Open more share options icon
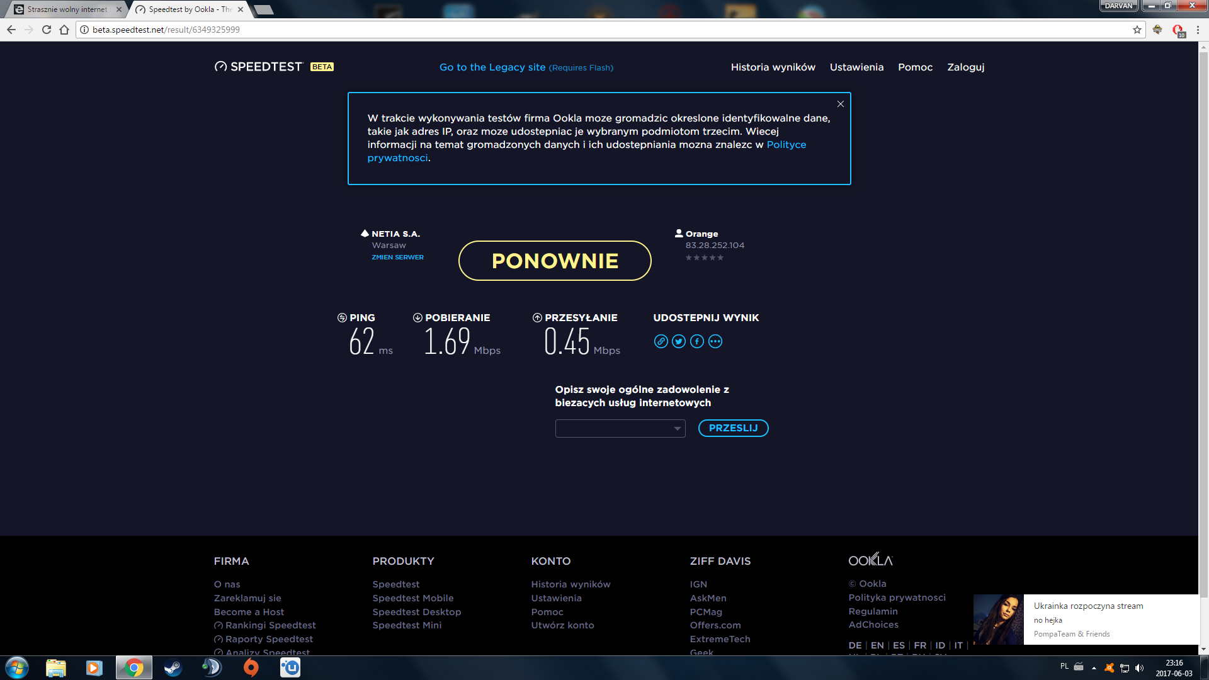This screenshot has height=680, width=1209. tap(715, 341)
